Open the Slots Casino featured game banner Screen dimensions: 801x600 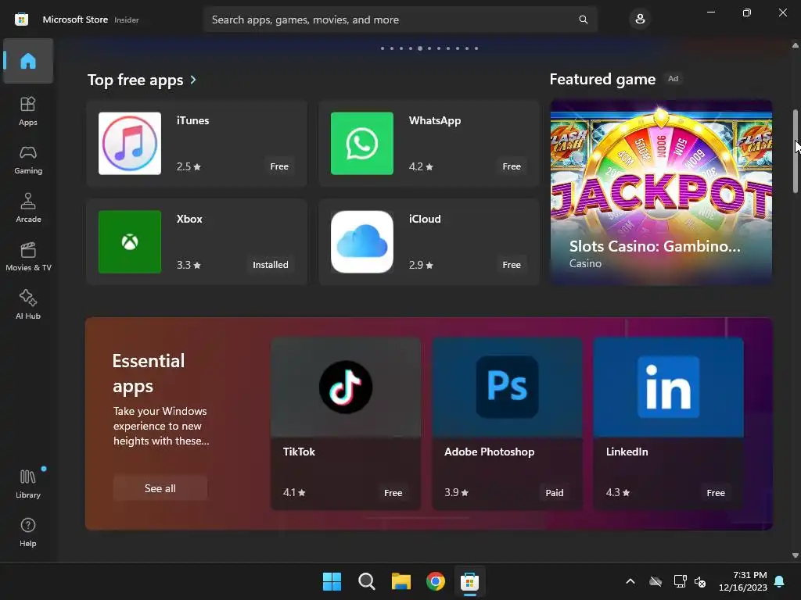(x=661, y=192)
